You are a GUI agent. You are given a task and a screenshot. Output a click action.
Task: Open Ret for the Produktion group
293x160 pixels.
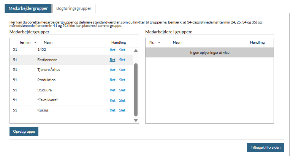(x=112, y=80)
